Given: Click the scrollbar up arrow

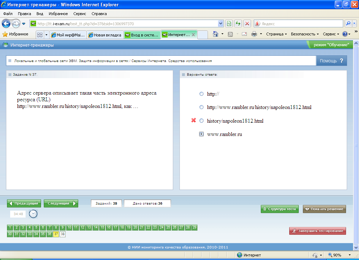Looking at the screenshot, I should 356,43.
